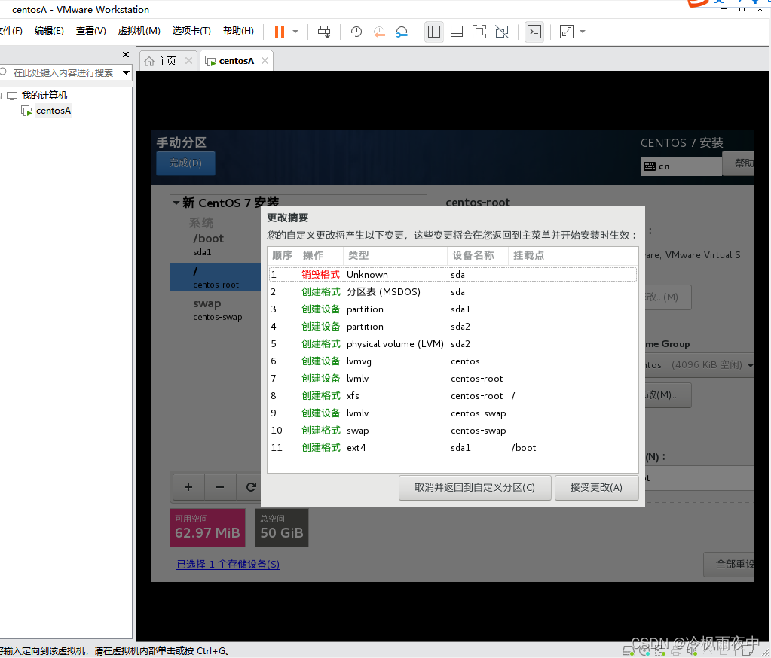
Task: Click the 完成(D) button
Action: tap(185, 163)
